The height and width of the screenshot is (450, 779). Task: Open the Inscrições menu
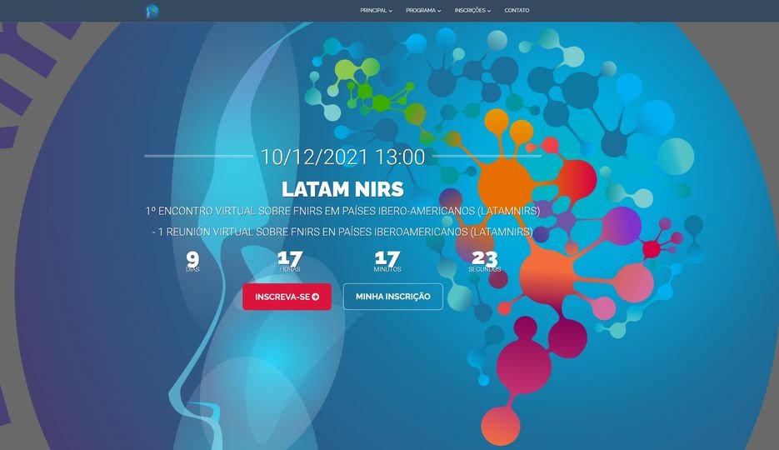(472, 11)
